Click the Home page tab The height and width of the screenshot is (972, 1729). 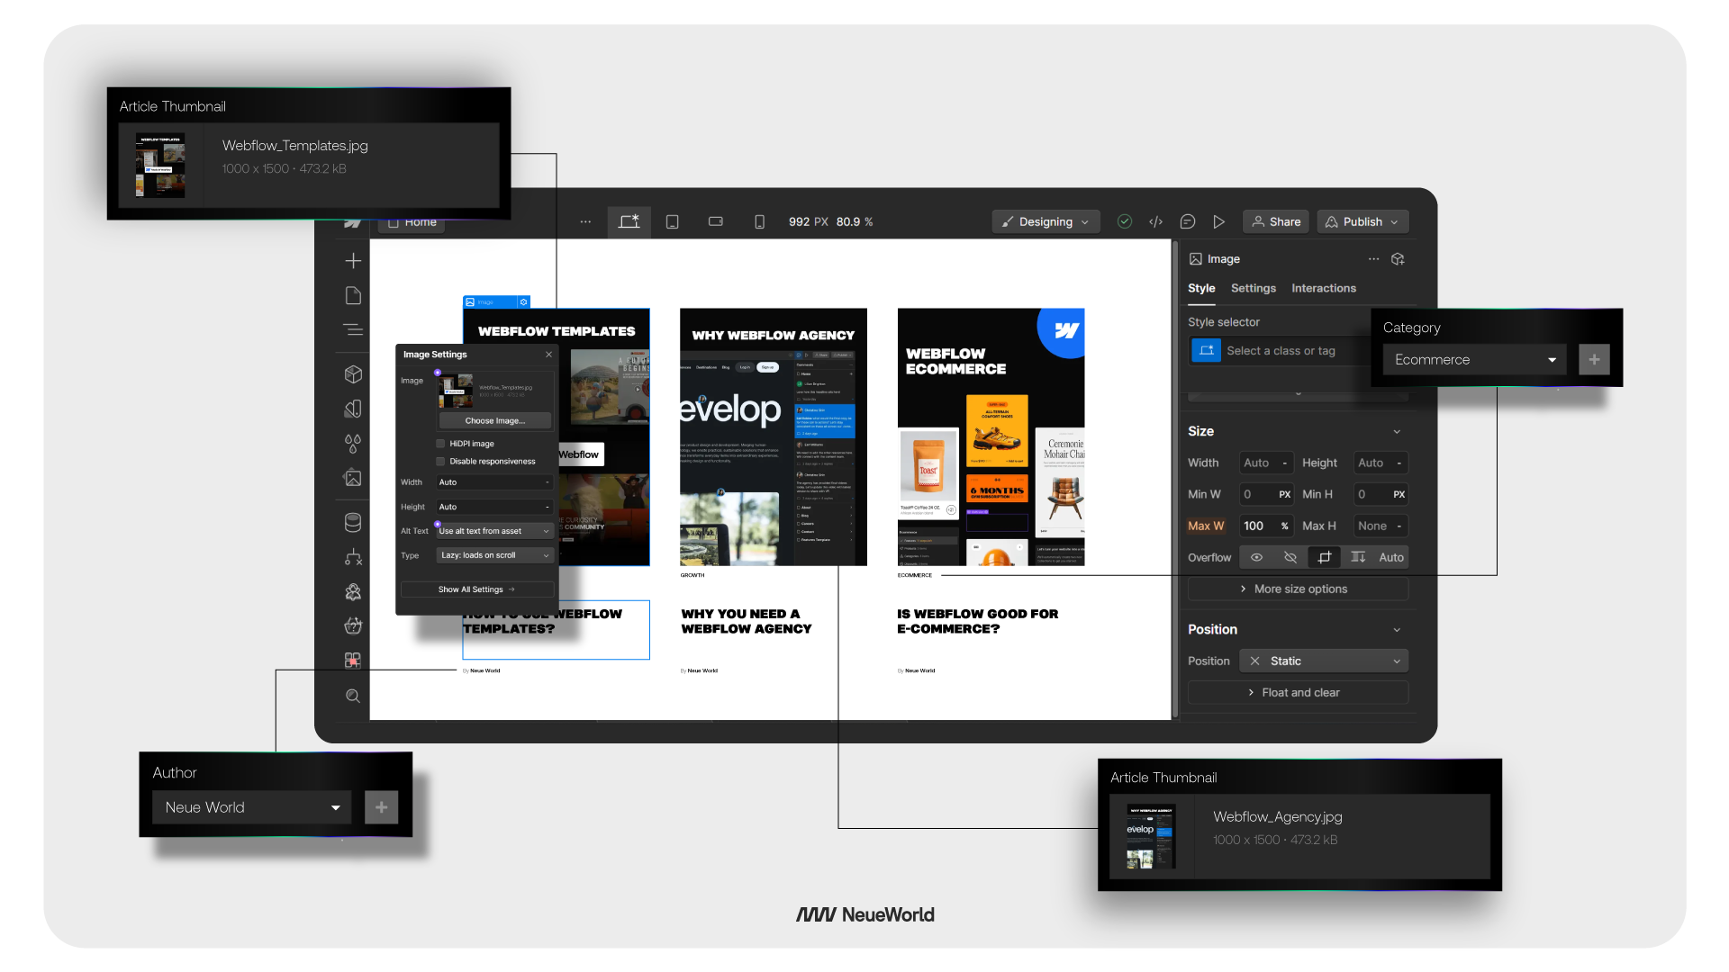[x=412, y=222]
